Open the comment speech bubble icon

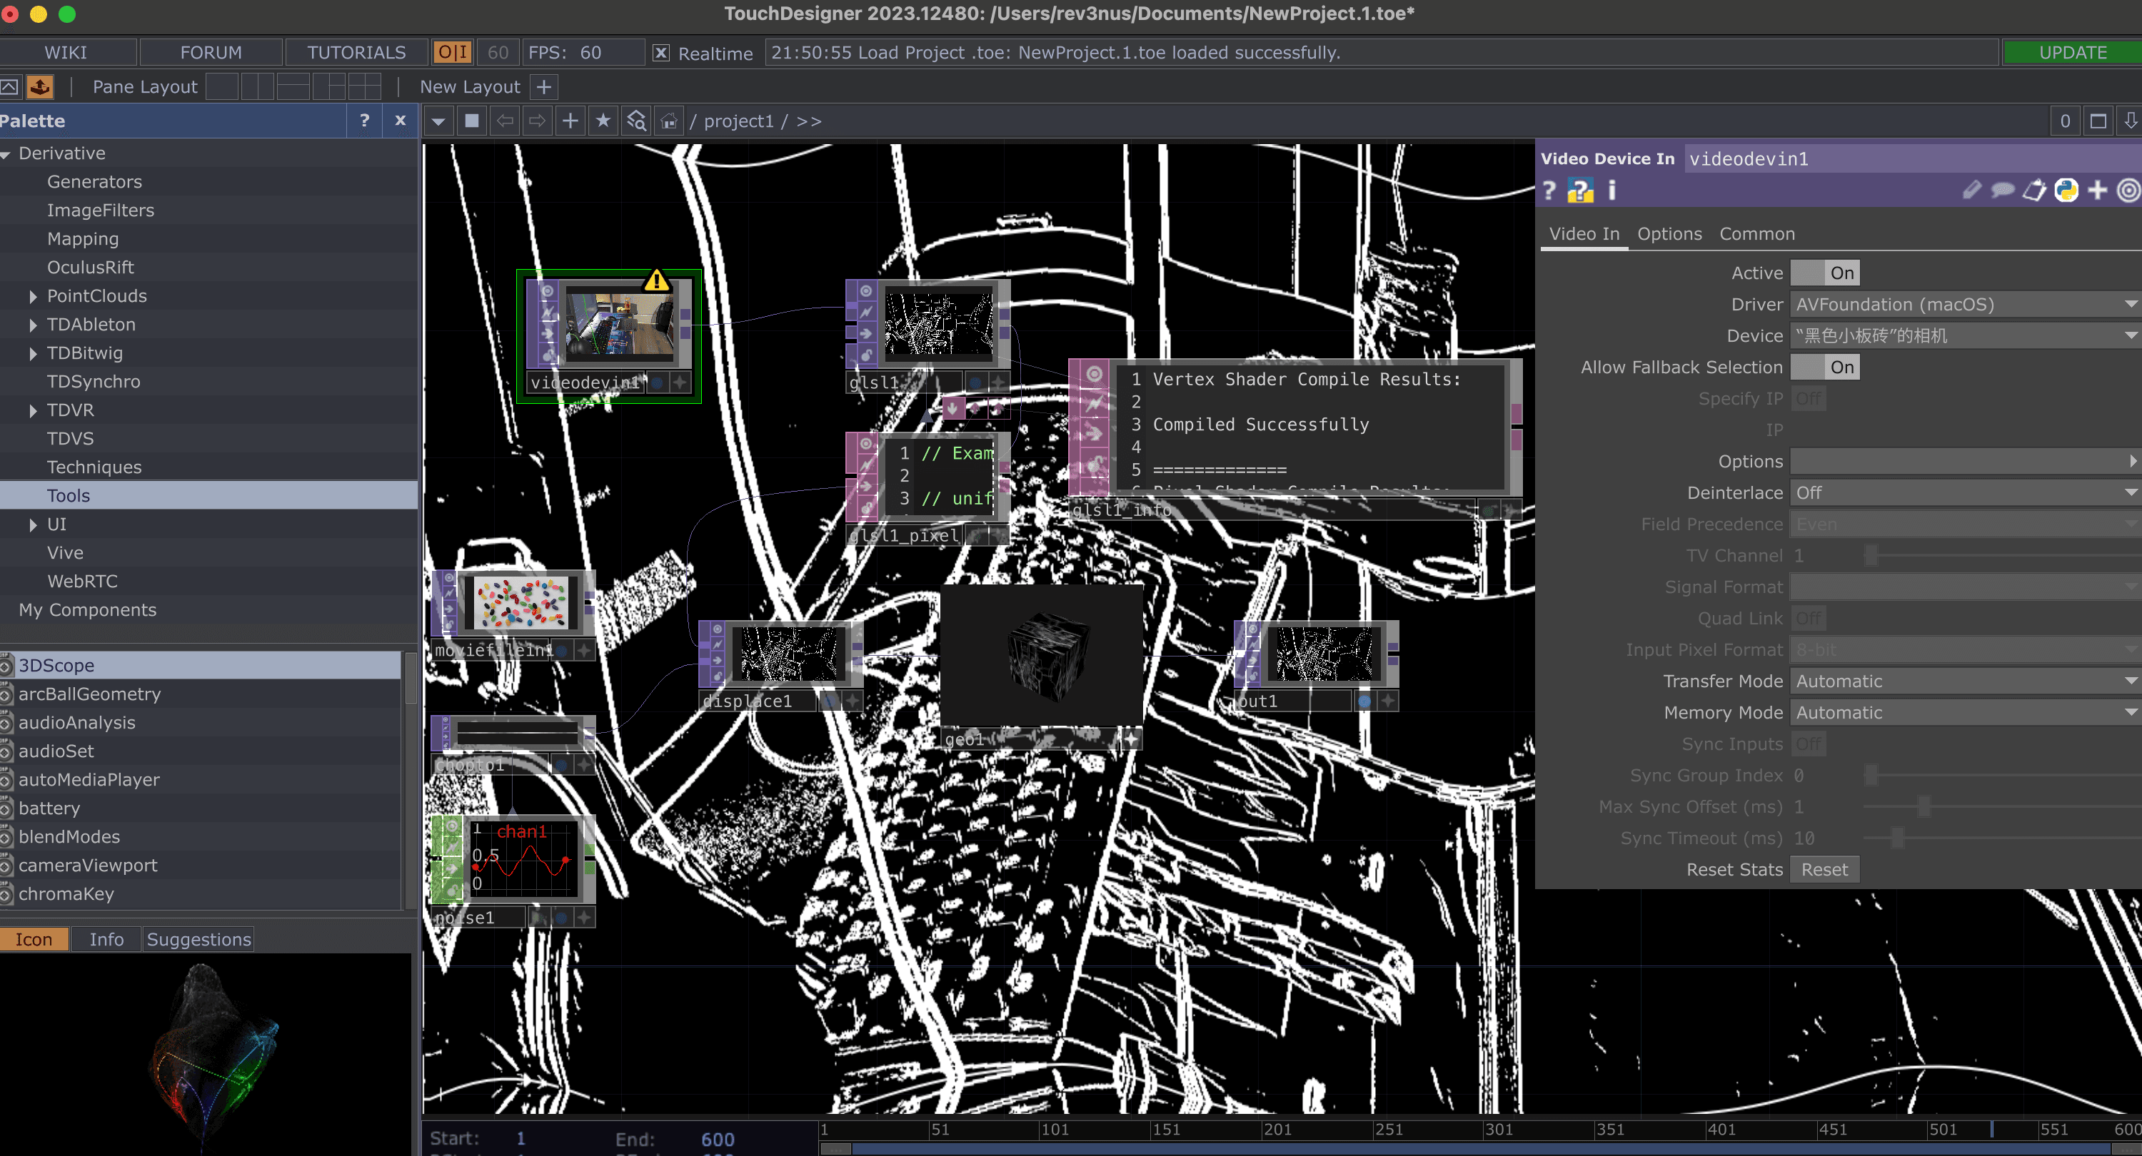click(x=2002, y=191)
